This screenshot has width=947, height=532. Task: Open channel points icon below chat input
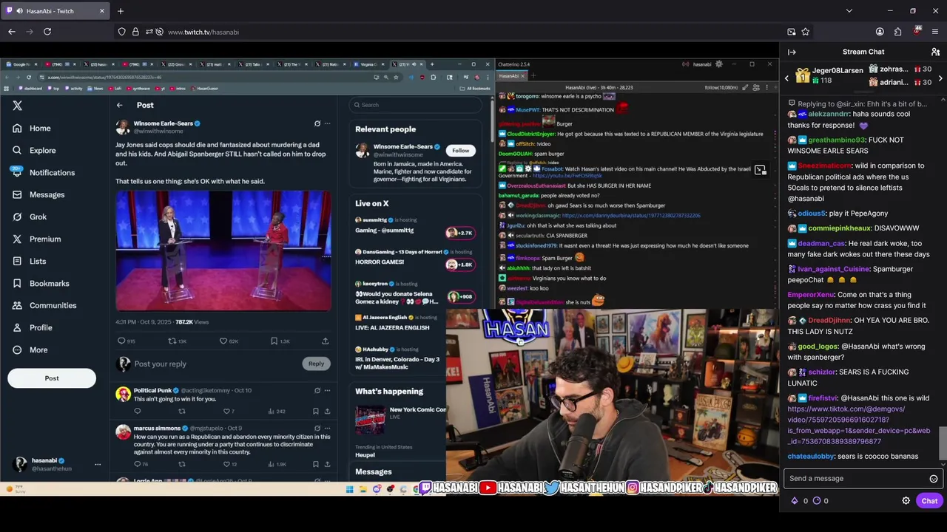point(817,501)
